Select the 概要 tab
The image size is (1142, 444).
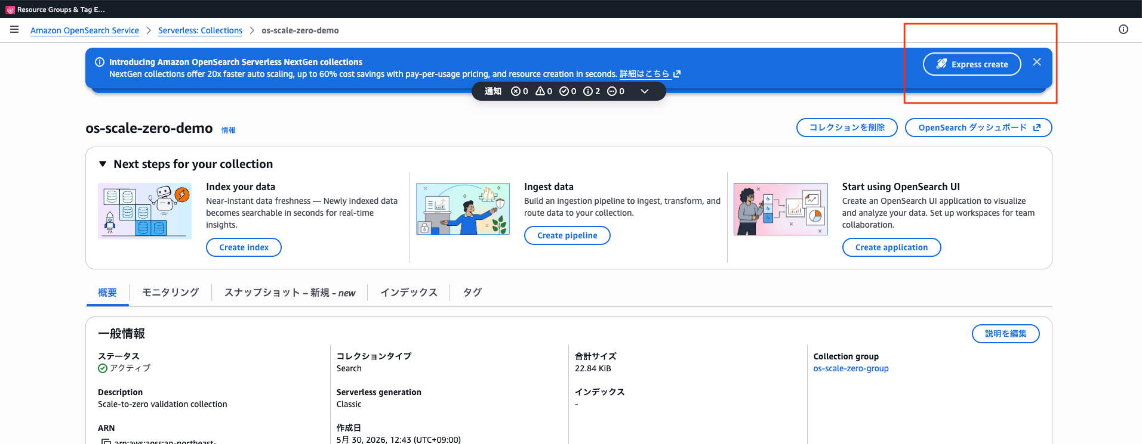click(x=107, y=293)
